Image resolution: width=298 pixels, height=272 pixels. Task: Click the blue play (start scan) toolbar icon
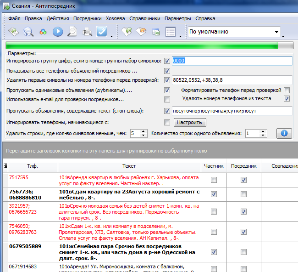(x=57, y=32)
